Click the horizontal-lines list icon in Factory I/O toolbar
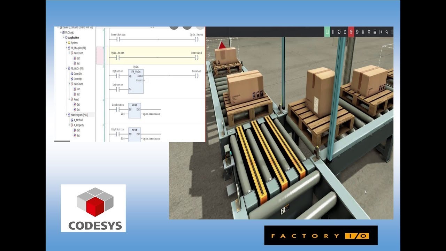The height and width of the screenshot is (251, 446). 375,32
